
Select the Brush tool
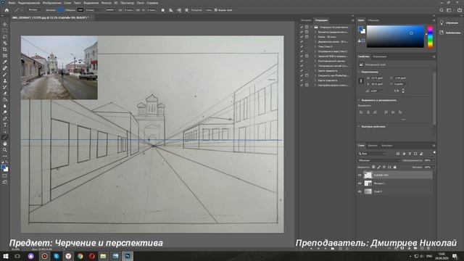[5, 74]
